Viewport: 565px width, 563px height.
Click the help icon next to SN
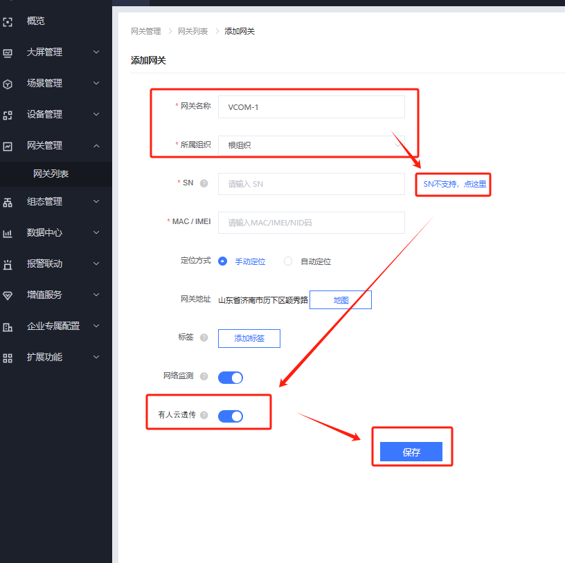(x=204, y=183)
